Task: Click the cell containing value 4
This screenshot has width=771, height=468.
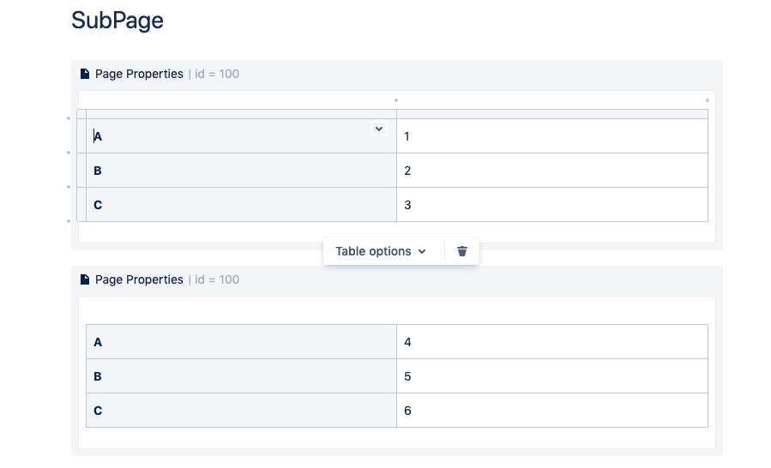Action: click(x=552, y=342)
